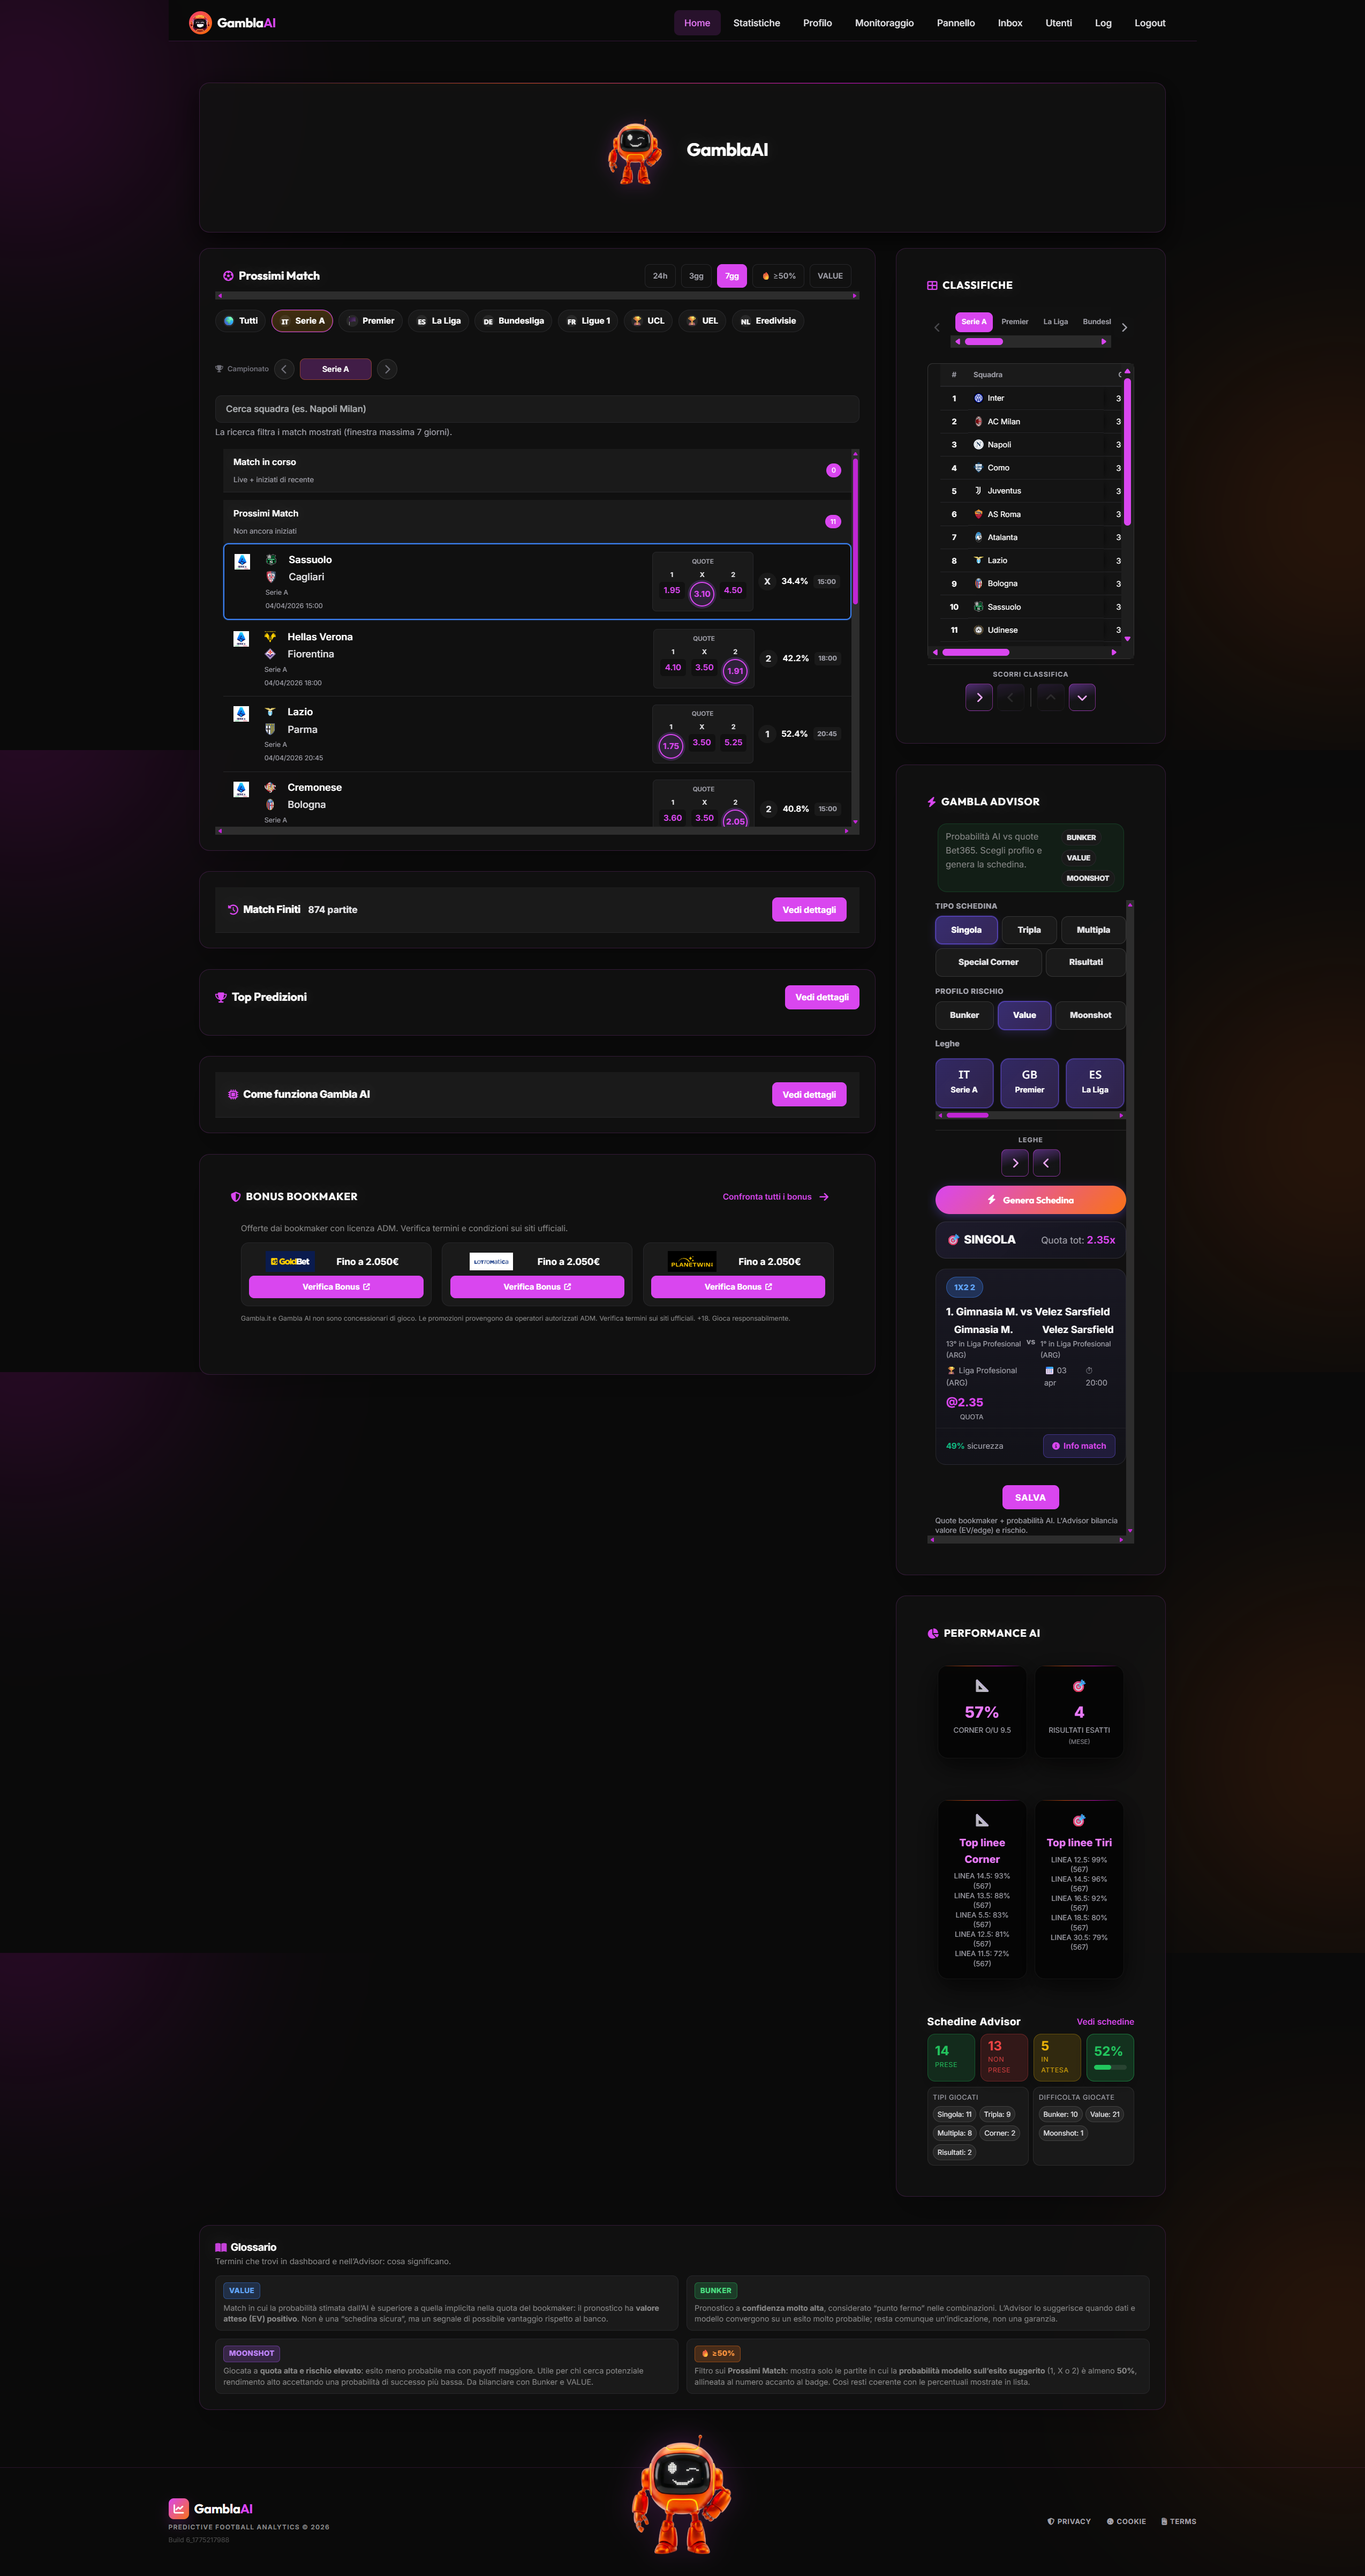Switch risk profile to Moonshot
Viewport: 1365px width, 2576px height.
coord(1089,1015)
